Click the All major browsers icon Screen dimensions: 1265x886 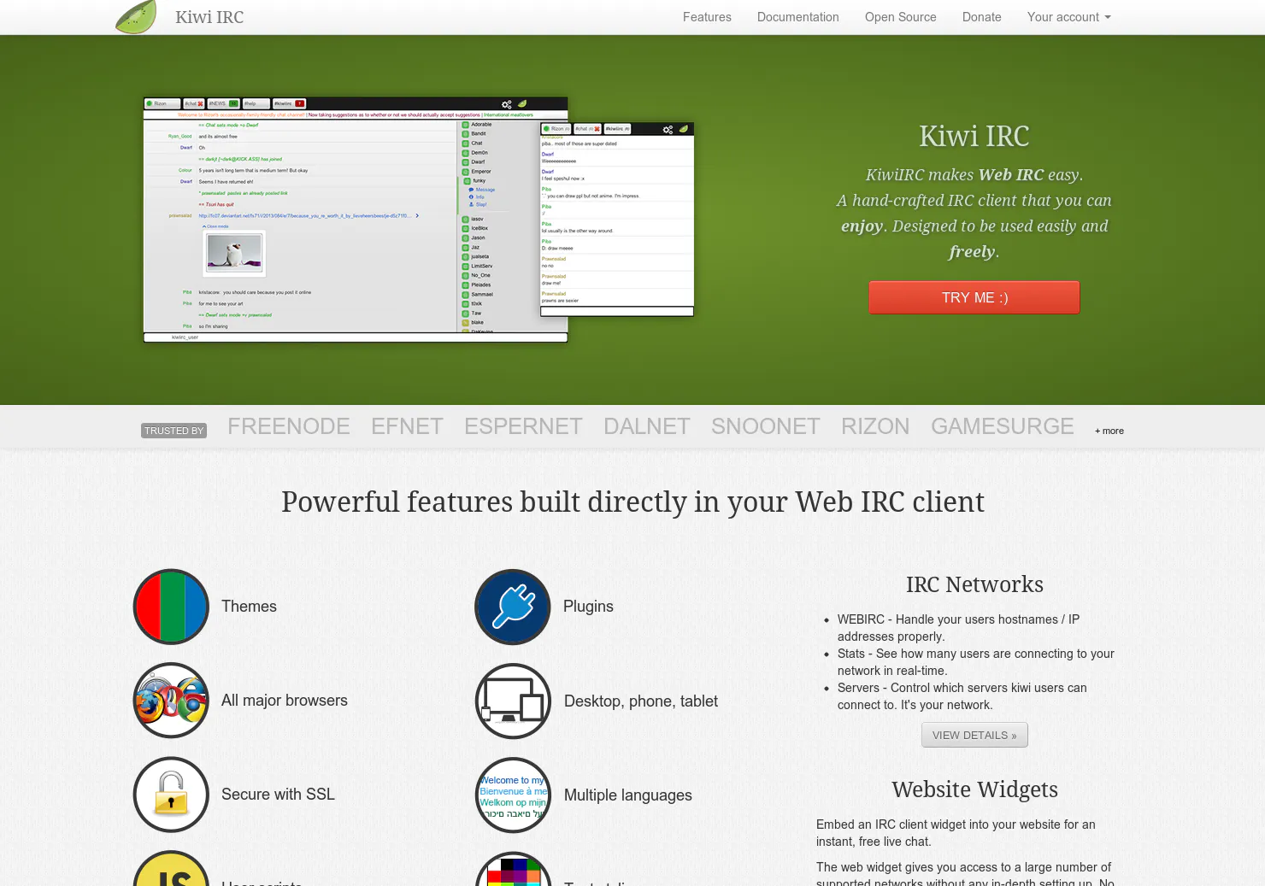[x=171, y=701]
